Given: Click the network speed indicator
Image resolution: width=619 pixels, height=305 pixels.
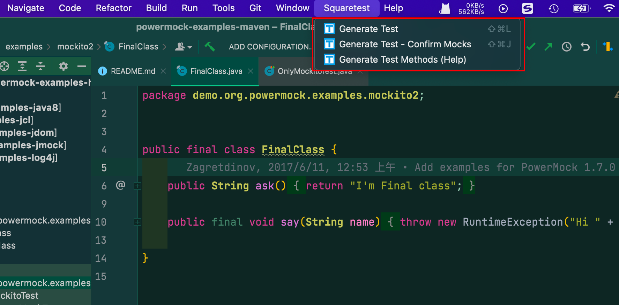Looking at the screenshot, I should (x=471, y=9).
